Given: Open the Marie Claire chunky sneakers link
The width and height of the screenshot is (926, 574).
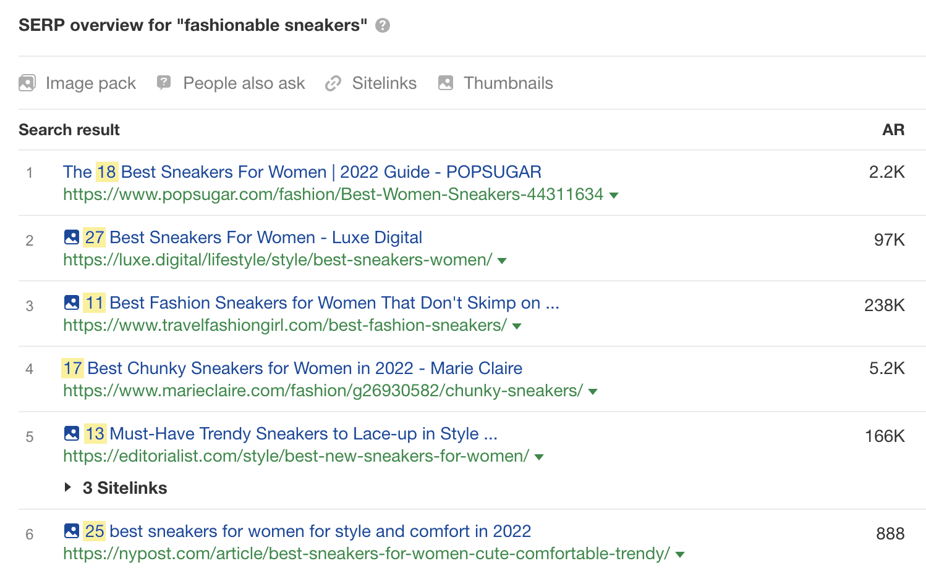Looking at the screenshot, I should coord(292,368).
